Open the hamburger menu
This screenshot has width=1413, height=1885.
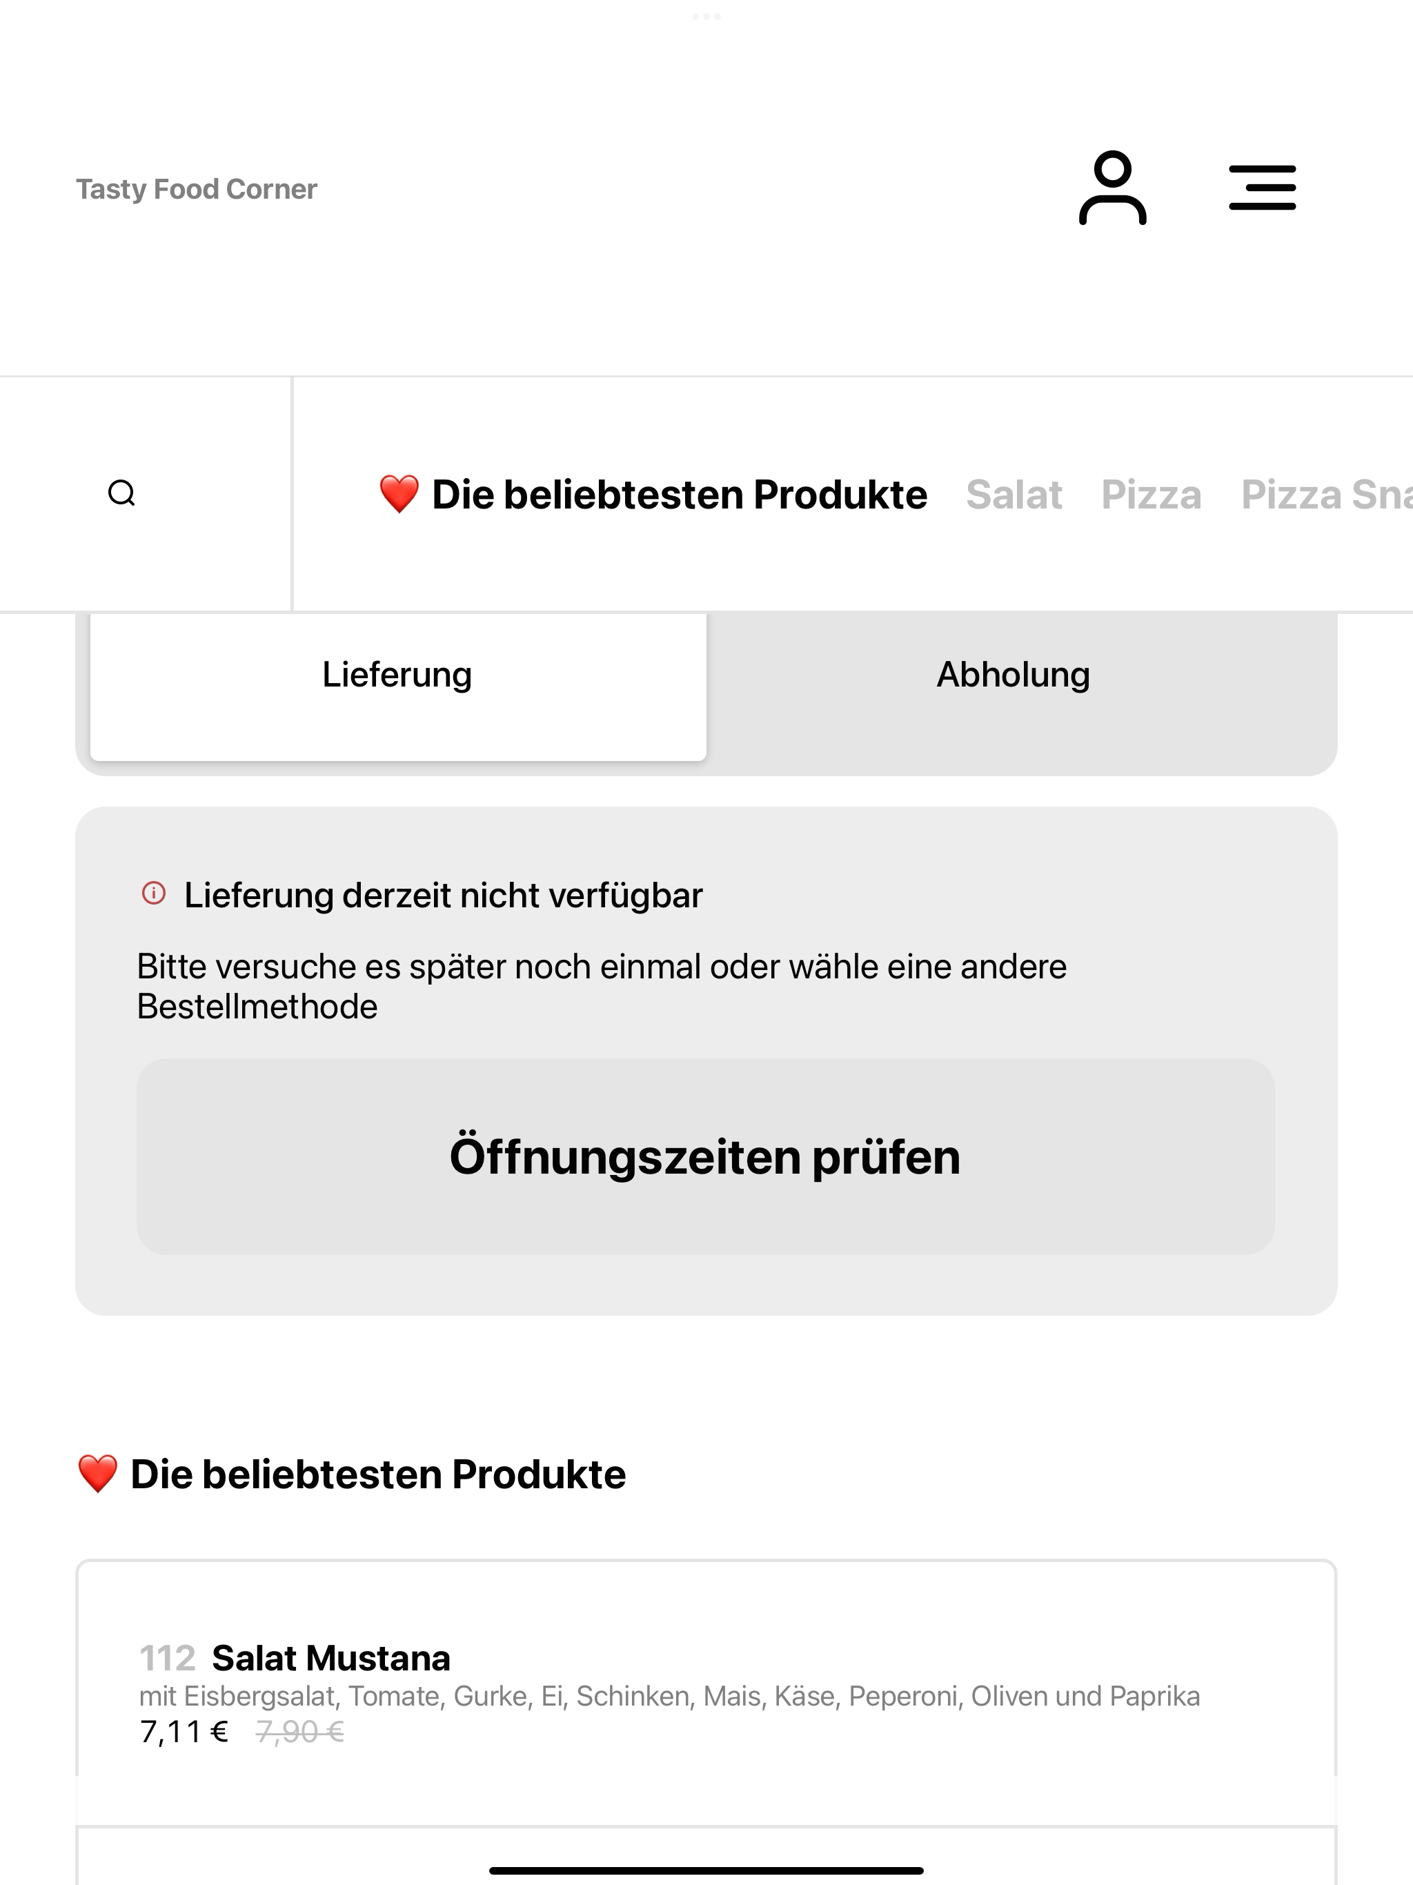[1262, 188]
